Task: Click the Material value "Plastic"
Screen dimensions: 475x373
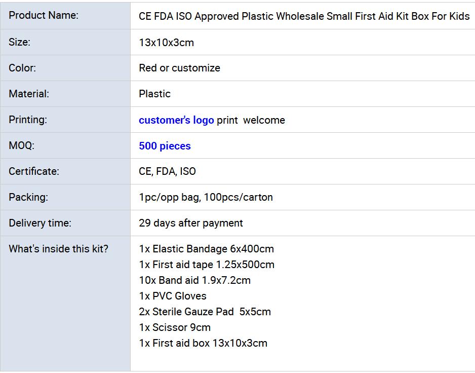Action: [154, 94]
